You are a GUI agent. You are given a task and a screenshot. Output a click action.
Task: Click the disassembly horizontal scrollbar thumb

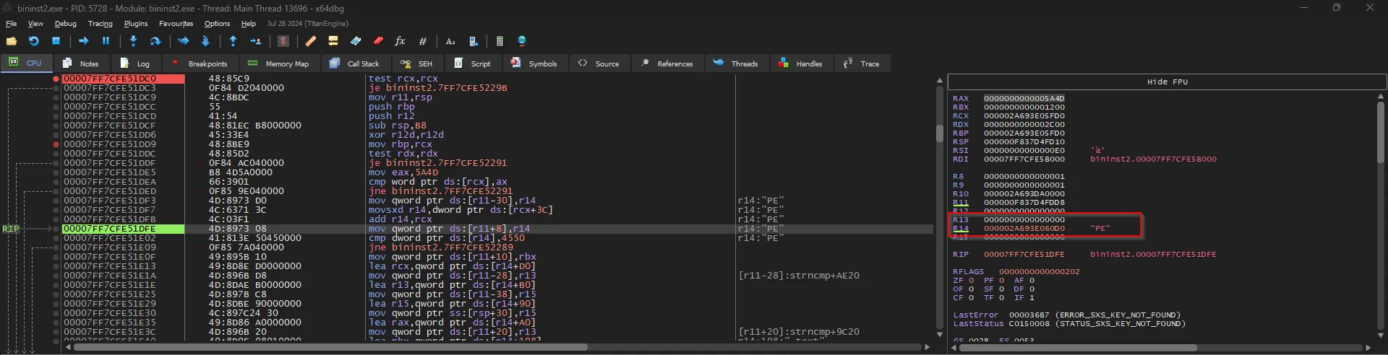click(330, 347)
